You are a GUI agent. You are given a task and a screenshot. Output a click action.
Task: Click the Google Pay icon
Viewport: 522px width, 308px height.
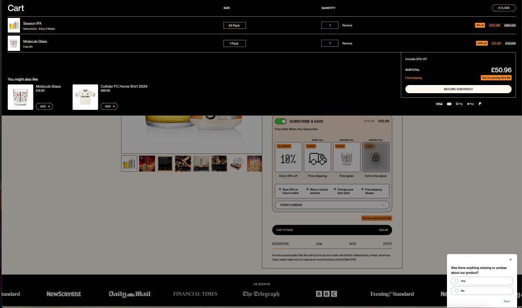(x=460, y=104)
